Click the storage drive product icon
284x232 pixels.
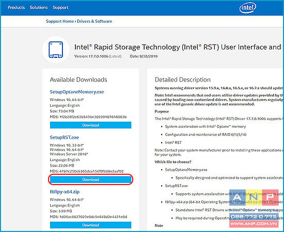(56, 49)
